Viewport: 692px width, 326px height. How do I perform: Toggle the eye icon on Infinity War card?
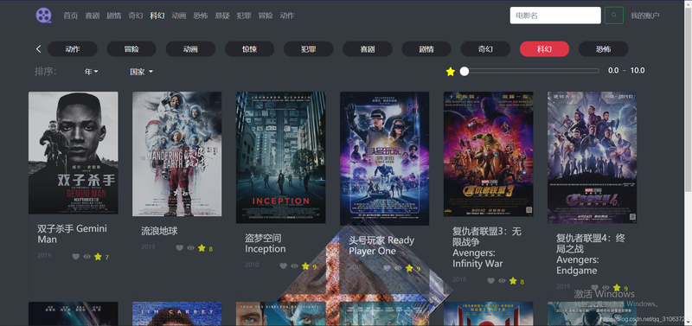502,281
